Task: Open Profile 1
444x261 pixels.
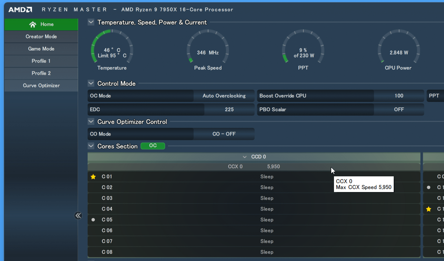Action: [x=41, y=61]
